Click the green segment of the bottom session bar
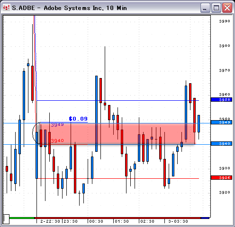The width and height of the screenshot is (235, 227). click(x=22, y=218)
